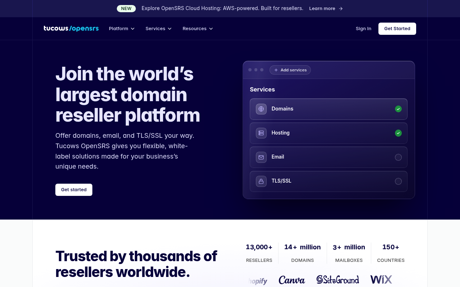Click the 14+ million domains statistic

pyautogui.click(x=303, y=253)
